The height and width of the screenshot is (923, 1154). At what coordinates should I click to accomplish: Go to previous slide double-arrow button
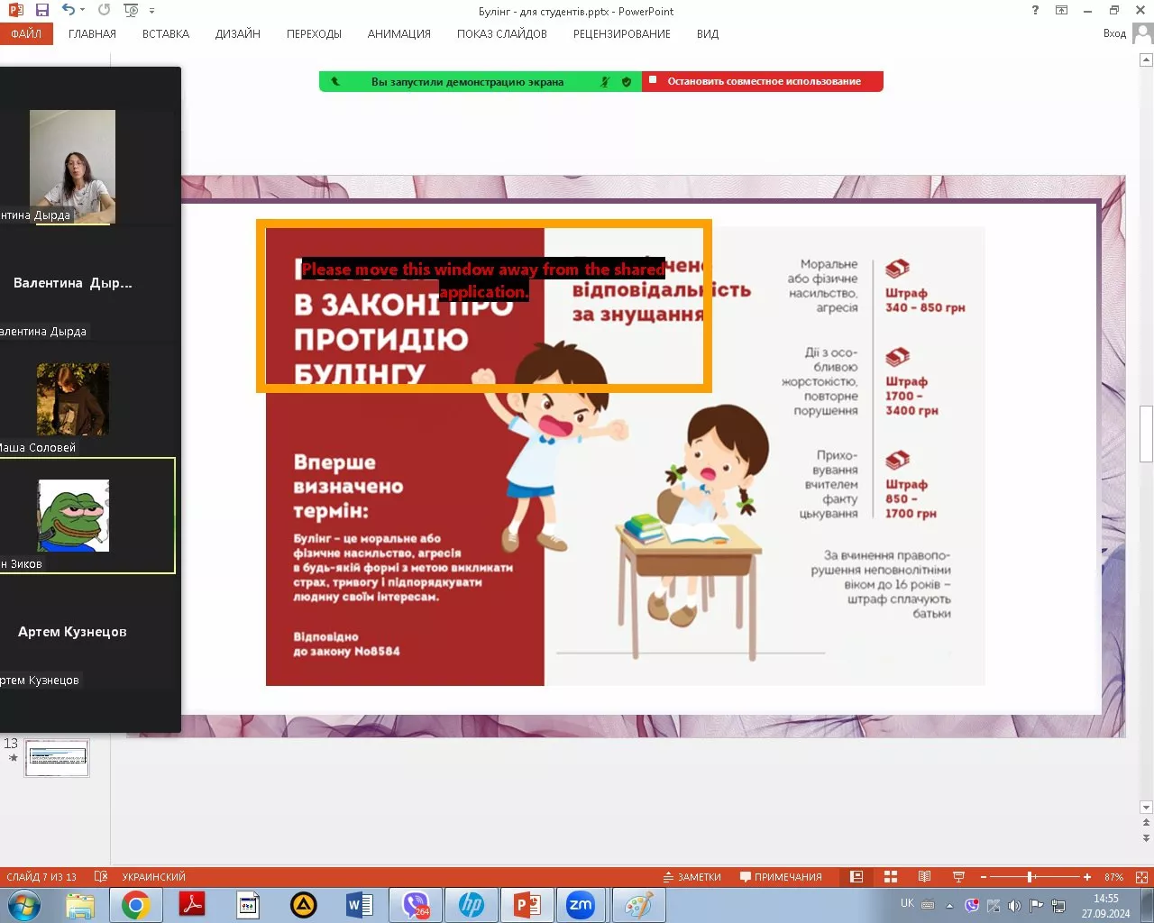click(1146, 822)
